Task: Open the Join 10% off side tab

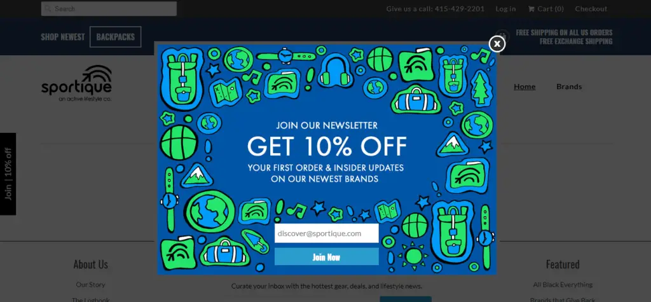Action: pyautogui.click(x=8, y=174)
